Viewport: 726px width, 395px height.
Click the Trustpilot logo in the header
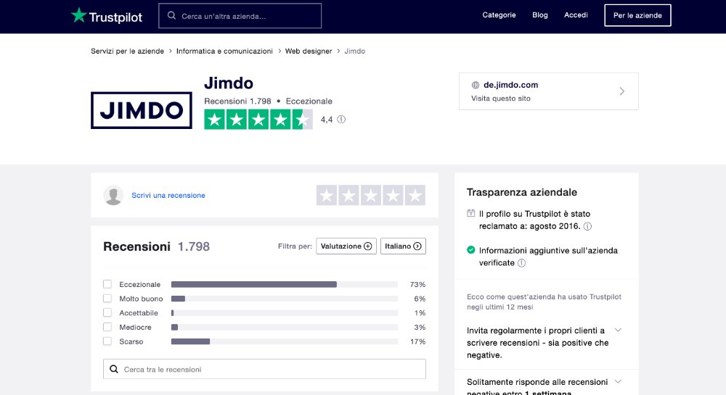click(107, 16)
